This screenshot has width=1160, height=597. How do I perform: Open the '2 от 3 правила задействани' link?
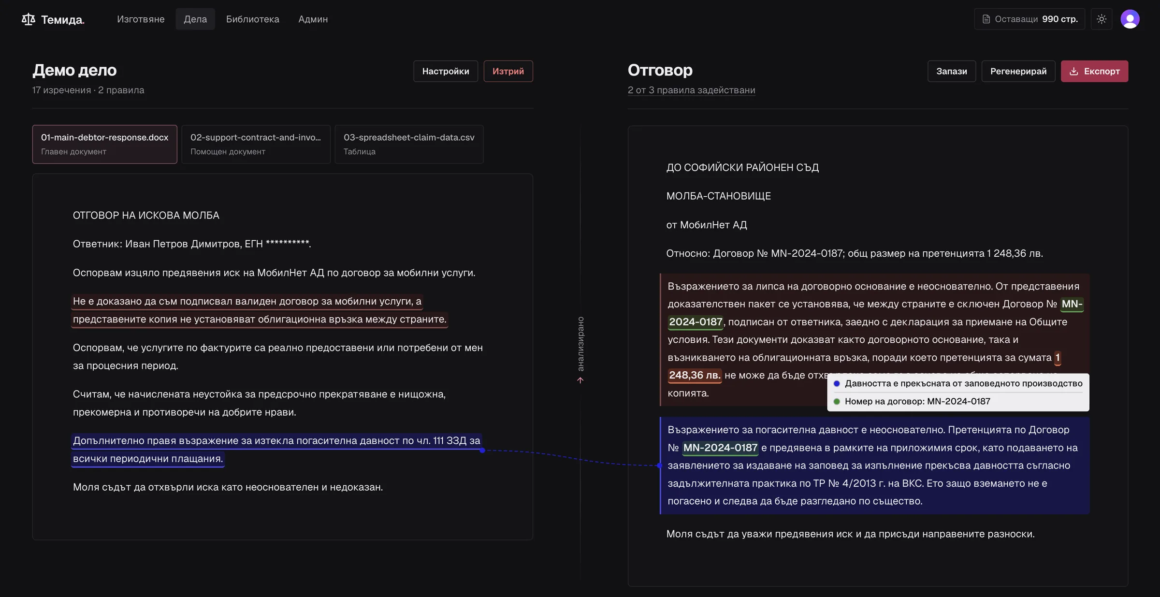point(691,90)
